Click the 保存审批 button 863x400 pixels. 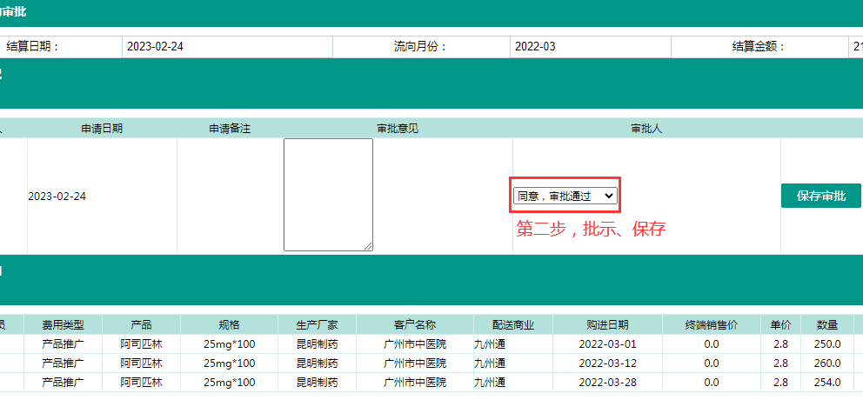tap(820, 196)
